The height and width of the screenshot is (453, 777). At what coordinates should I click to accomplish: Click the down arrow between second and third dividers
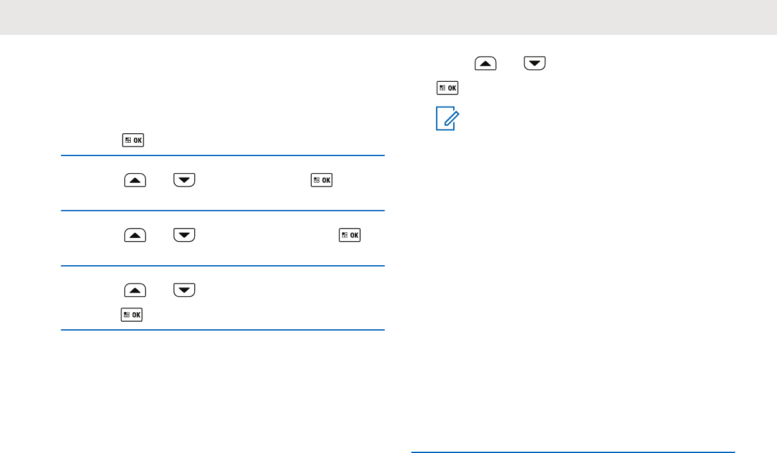[x=182, y=235]
